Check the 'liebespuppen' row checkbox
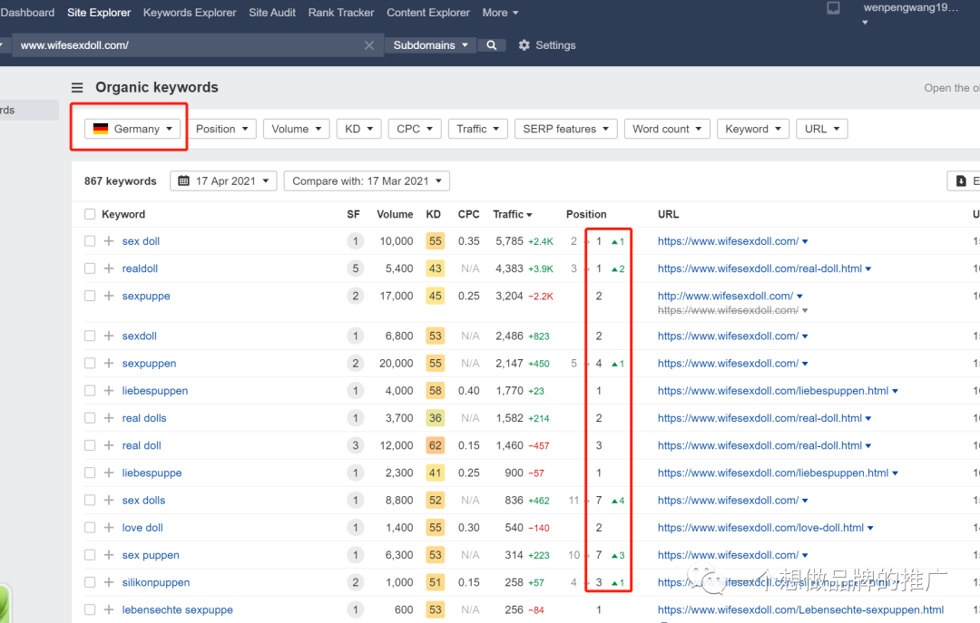This screenshot has width=980, height=623. (90, 391)
